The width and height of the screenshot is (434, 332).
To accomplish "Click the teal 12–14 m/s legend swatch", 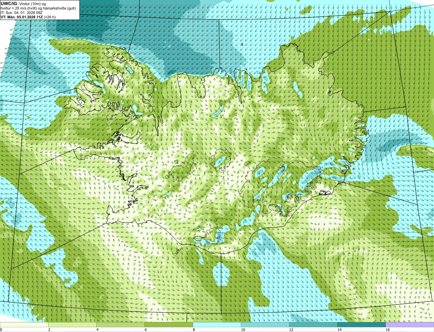I will tap(313, 325).
